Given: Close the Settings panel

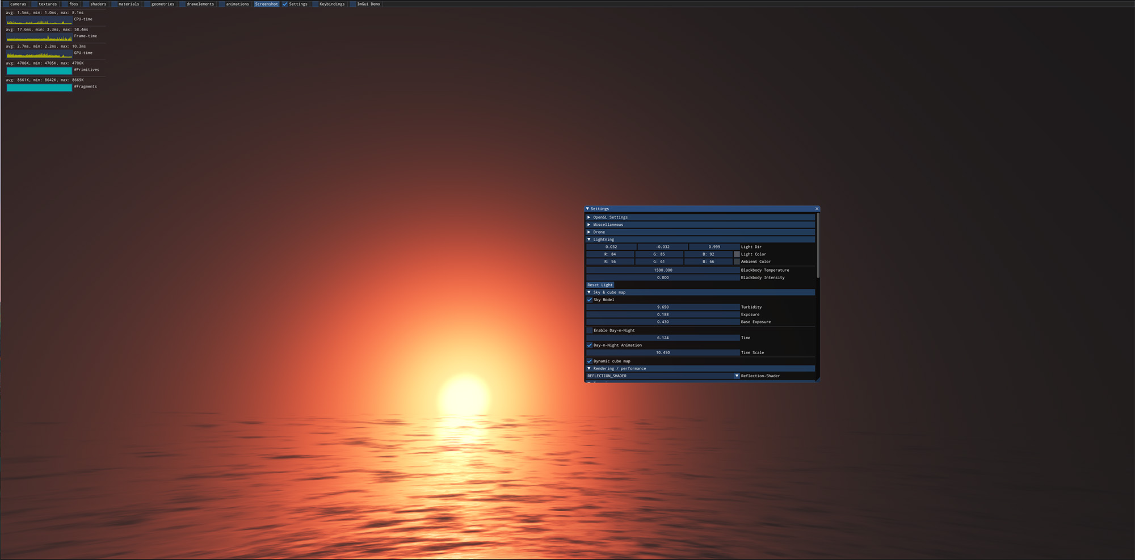Looking at the screenshot, I should click(817, 209).
